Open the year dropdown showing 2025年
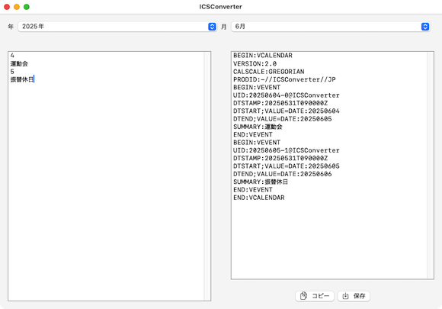This screenshot has height=309, width=442. coord(117,27)
